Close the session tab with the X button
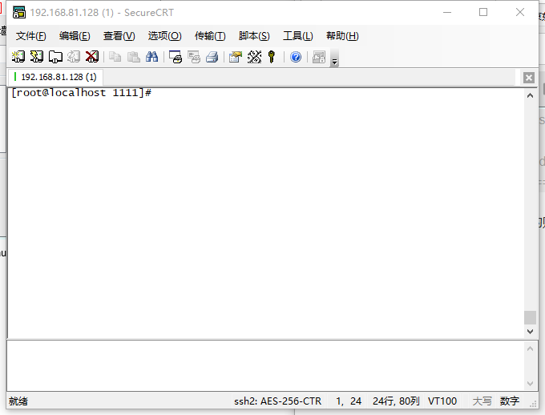Viewport: 545px width, 415px height. click(529, 78)
